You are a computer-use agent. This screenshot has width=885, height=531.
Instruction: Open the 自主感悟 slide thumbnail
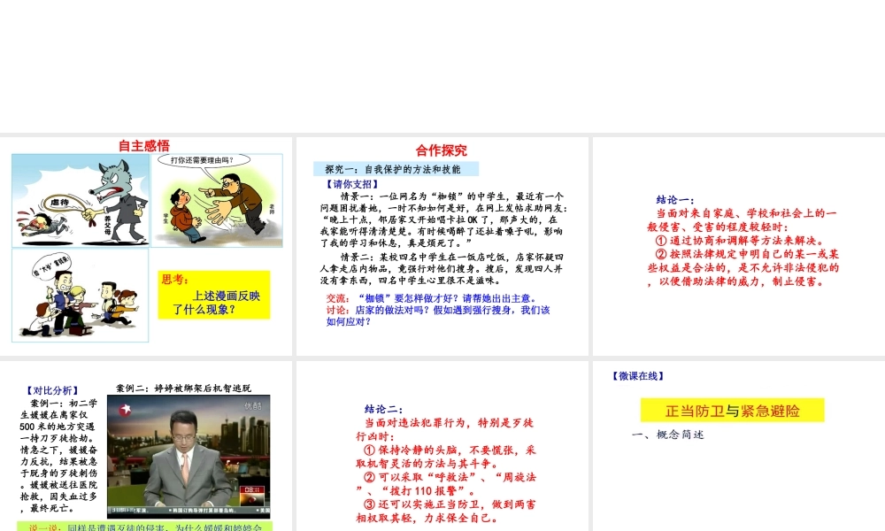pyautogui.click(x=146, y=246)
